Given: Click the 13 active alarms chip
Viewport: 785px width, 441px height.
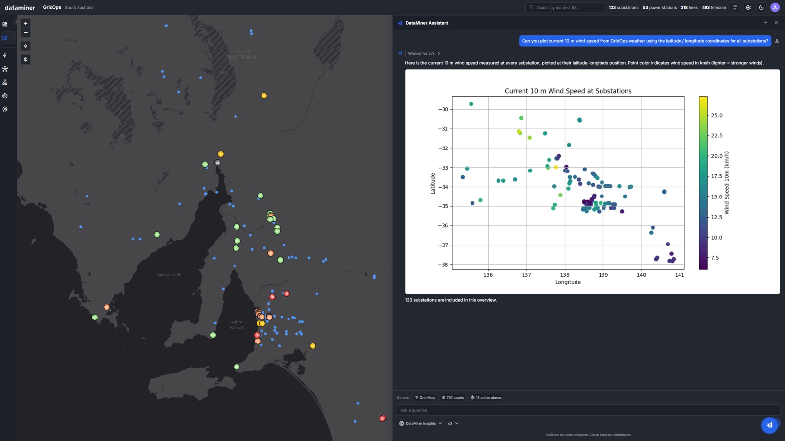Looking at the screenshot, I should coord(486,398).
